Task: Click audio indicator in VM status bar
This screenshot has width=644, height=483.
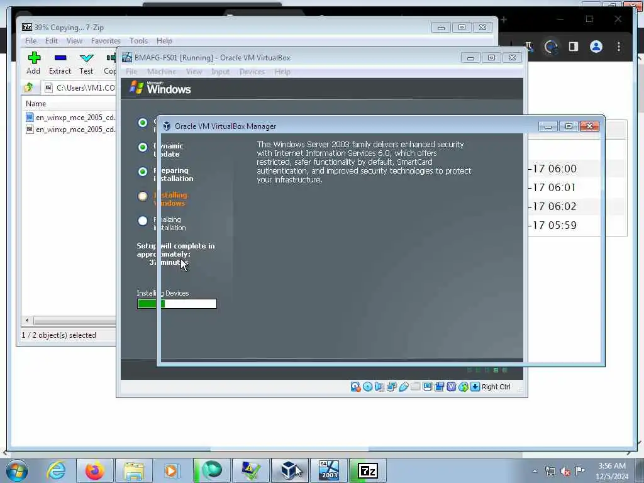Action: [x=379, y=387]
